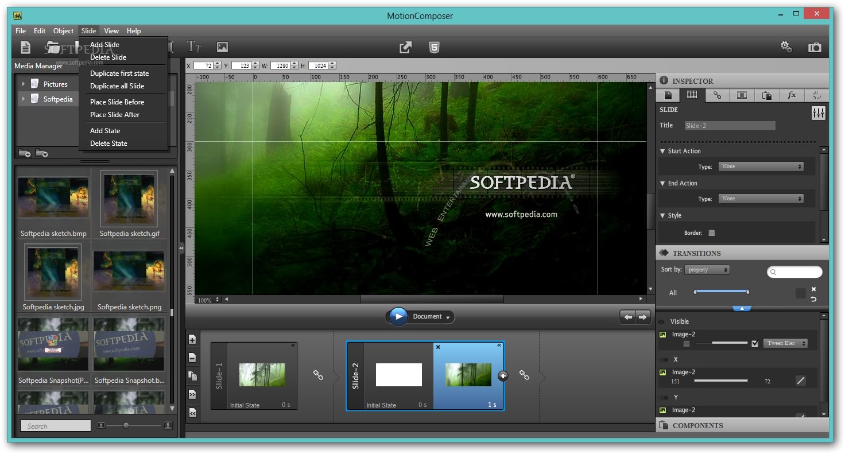The height and width of the screenshot is (454, 845).
Task: Click the remove slide icon left of timeline
Action: coord(192,358)
